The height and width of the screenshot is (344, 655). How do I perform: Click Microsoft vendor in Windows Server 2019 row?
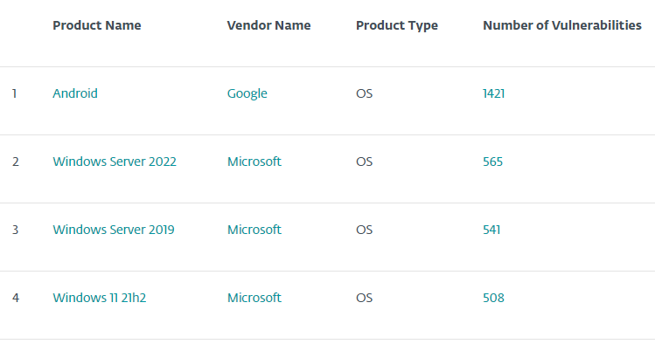(254, 230)
